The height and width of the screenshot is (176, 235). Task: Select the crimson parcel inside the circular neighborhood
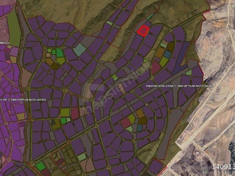tap(126, 122)
